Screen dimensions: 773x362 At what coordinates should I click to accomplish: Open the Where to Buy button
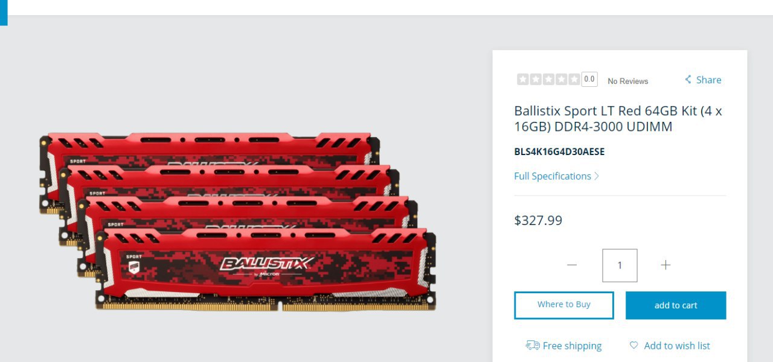pos(564,305)
